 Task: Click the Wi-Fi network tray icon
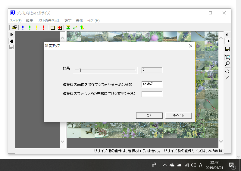186,165
